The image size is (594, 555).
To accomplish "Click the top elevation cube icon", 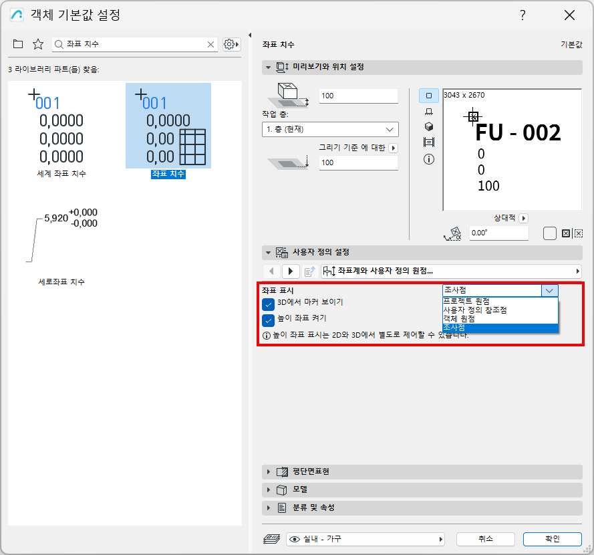I will point(289,96).
